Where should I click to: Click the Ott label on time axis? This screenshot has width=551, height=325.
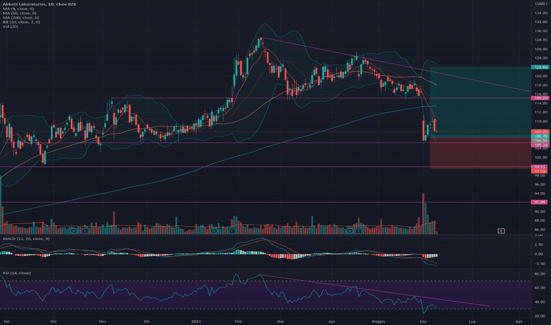tap(53, 321)
